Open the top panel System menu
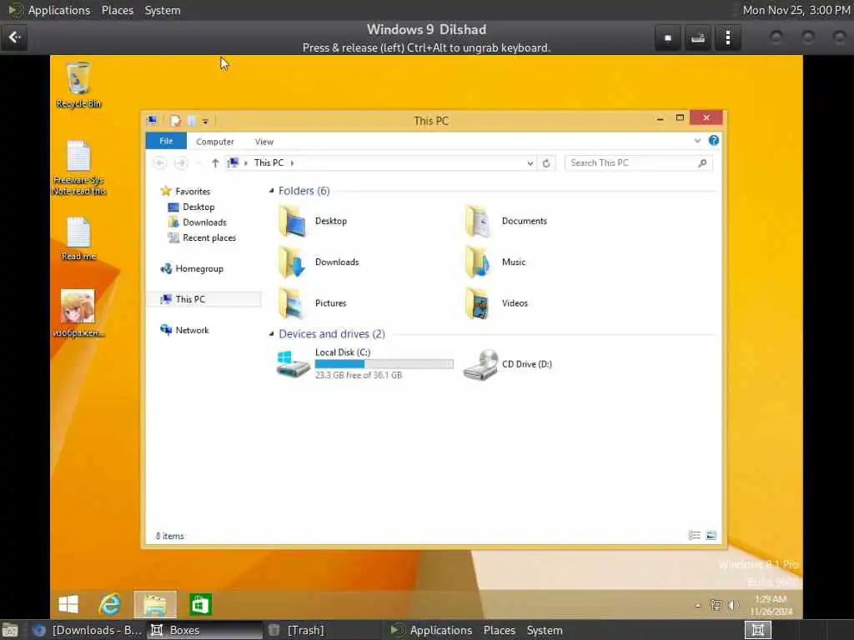 pos(163,10)
